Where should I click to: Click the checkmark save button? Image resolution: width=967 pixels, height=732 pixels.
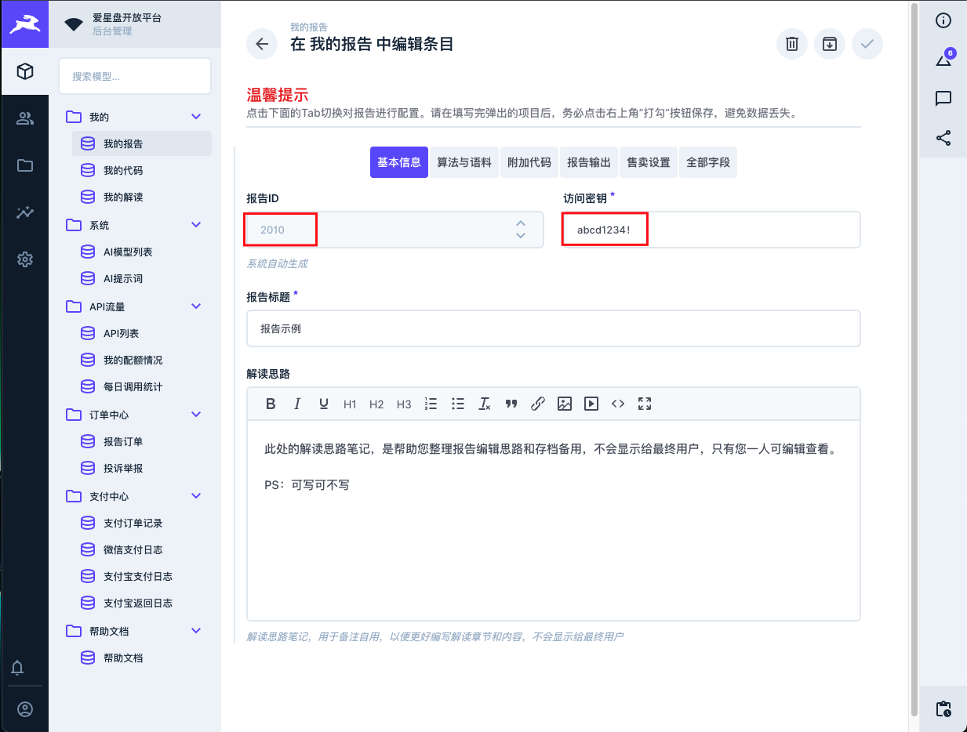[x=867, y=44]
